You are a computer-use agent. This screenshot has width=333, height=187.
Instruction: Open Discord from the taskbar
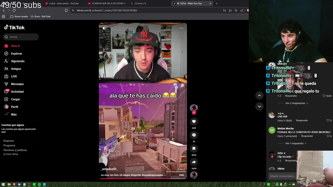click(19, 184)
